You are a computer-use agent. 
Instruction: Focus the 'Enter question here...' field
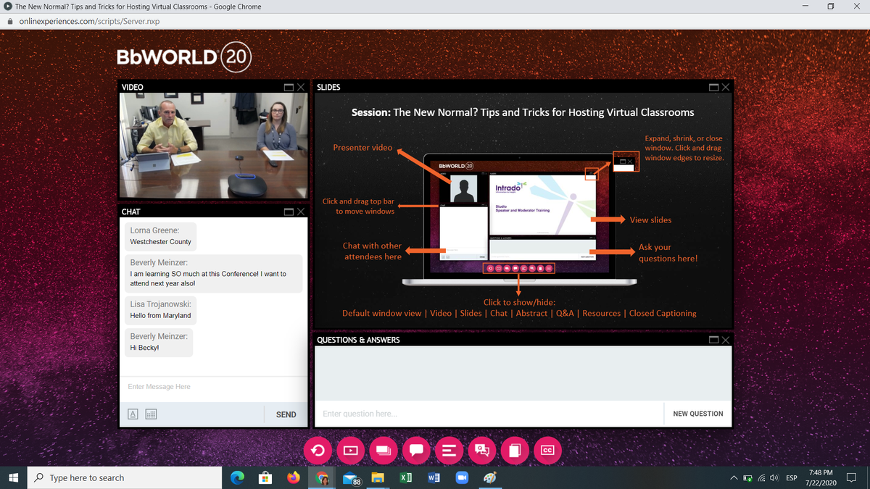click(x=489, y=414)
